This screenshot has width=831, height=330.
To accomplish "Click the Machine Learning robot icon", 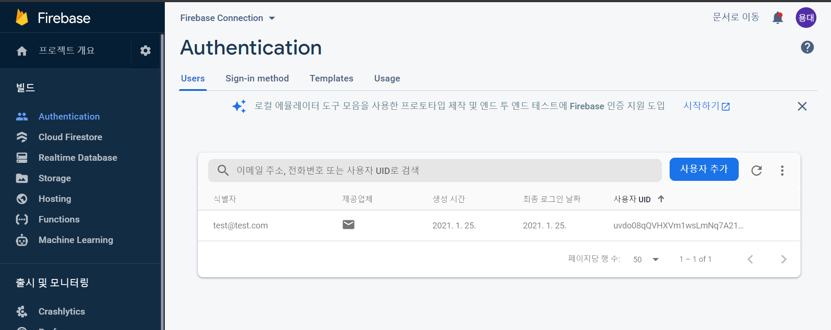I will click(22, 240).
